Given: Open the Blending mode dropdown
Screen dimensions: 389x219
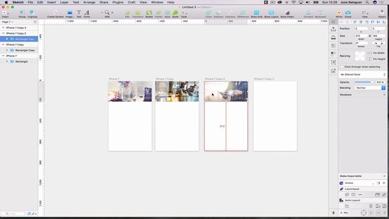Looking at the screenshot, I should click(370, 88).
